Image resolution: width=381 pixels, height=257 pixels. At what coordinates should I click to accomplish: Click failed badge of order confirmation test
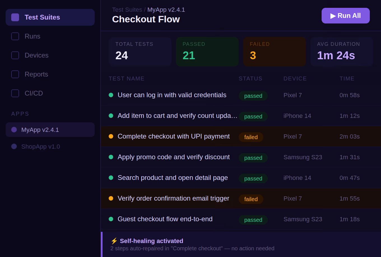[x=251, y=199]
